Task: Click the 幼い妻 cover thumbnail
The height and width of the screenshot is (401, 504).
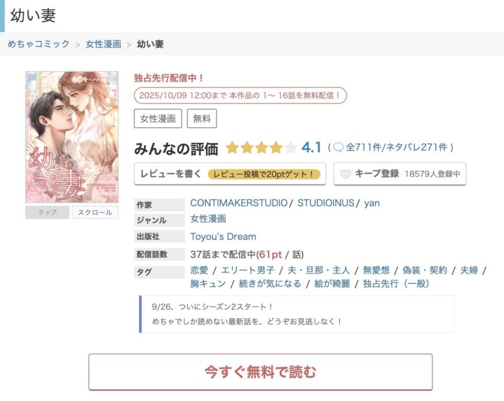Action: coord(72,137)
